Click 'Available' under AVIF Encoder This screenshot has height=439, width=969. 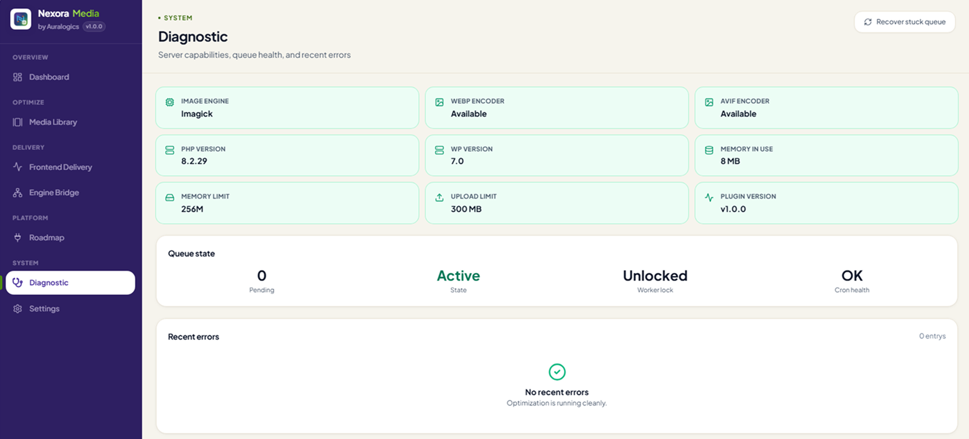[738, 114]
